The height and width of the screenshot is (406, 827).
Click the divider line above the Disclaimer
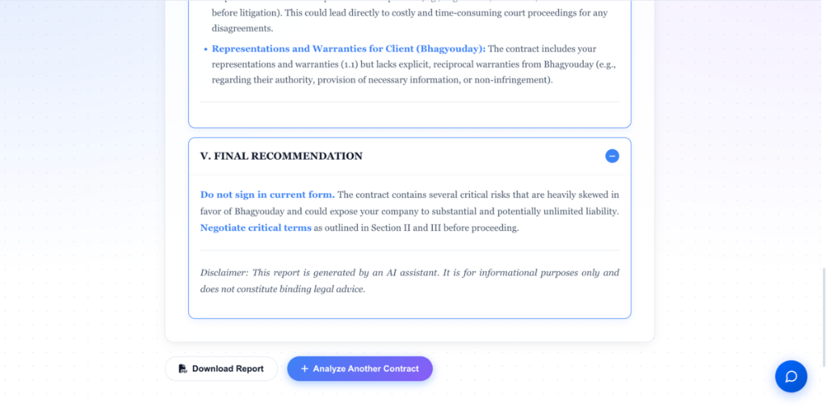(409, 251)
